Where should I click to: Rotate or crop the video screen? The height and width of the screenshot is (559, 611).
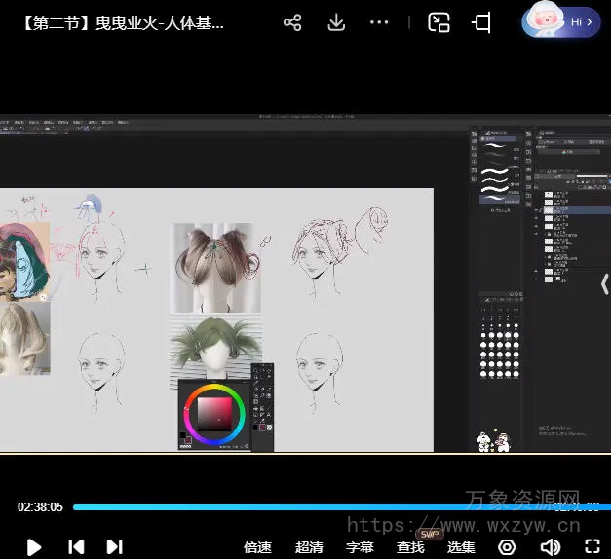(481, 22)
